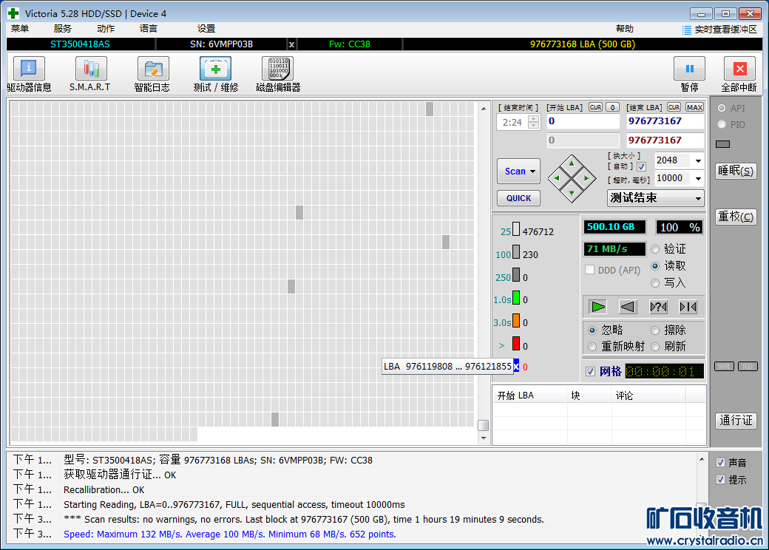Open the 语言 language menu

pyautogui.click(x=148, y=29)
